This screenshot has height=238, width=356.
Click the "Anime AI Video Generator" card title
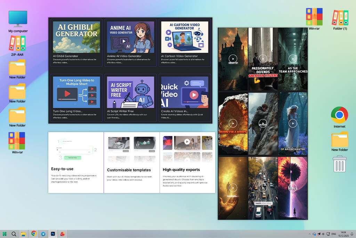[124, 56]
